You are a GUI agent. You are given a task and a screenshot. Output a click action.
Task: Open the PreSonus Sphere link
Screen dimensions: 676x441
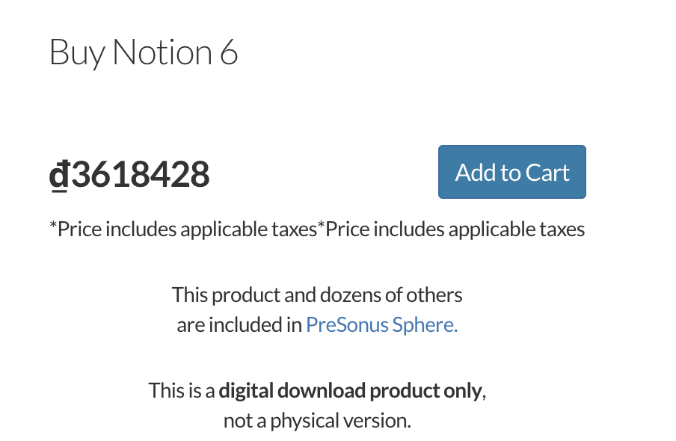pyautogui.click(x=381, y=324)
